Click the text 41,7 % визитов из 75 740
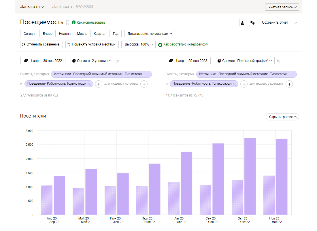 pyautogui.click(x=184, y=95)
